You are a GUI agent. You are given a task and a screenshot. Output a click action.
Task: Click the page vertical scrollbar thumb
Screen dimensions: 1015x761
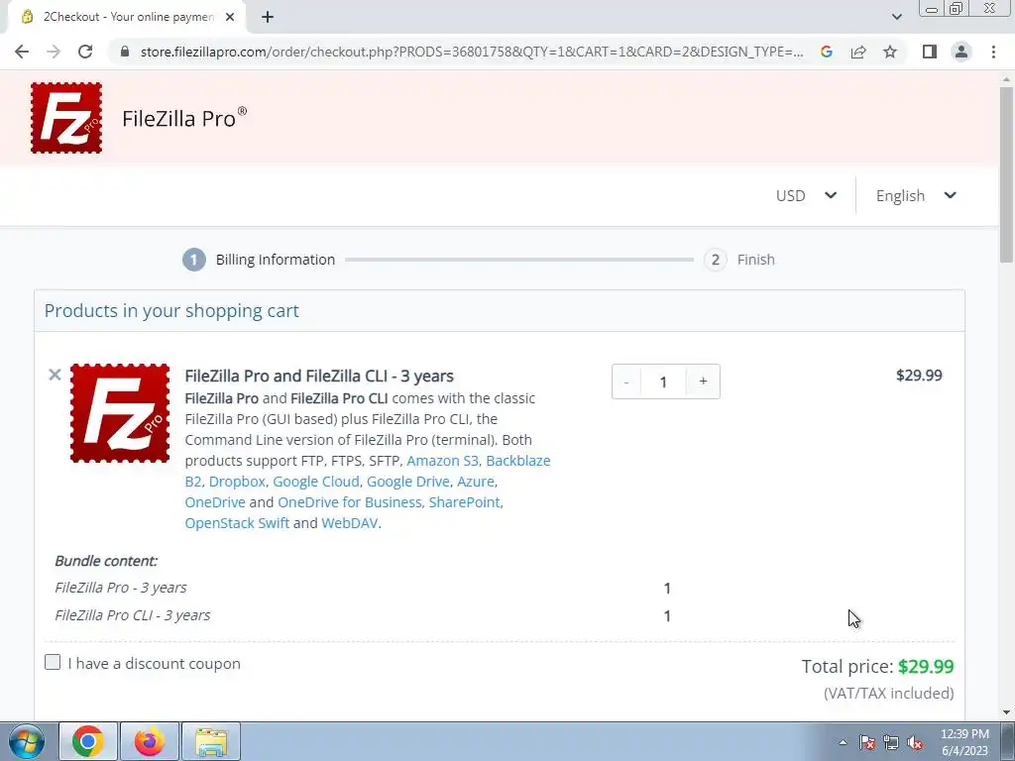pyautogui.click(x=1006, y=174)
